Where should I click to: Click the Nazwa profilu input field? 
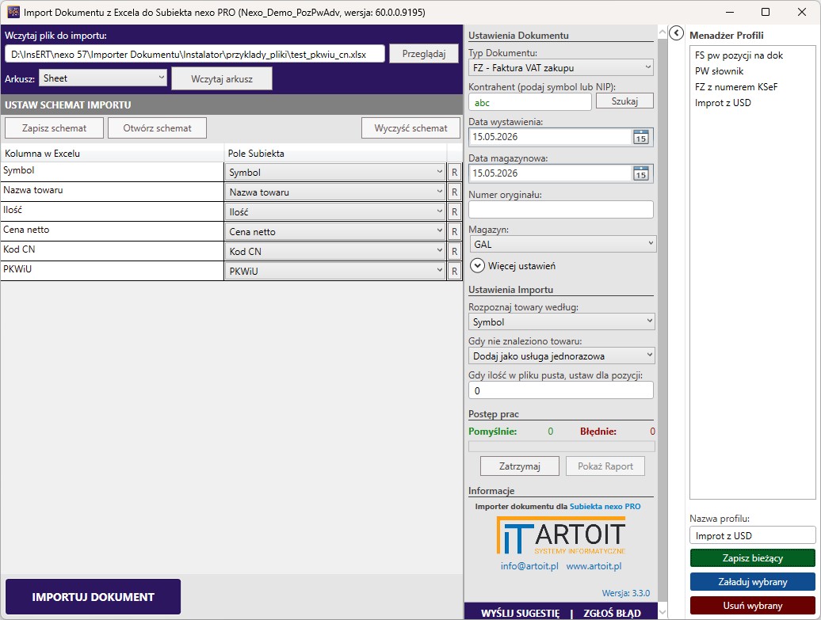752,536
